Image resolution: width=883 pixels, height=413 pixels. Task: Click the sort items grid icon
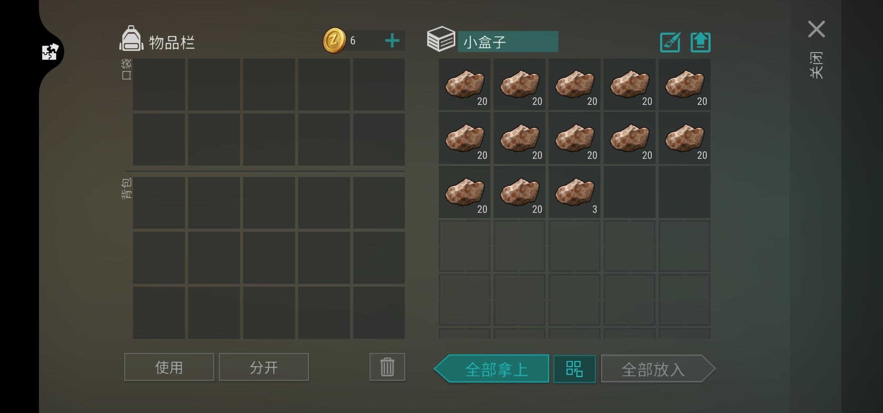(574, 369)
